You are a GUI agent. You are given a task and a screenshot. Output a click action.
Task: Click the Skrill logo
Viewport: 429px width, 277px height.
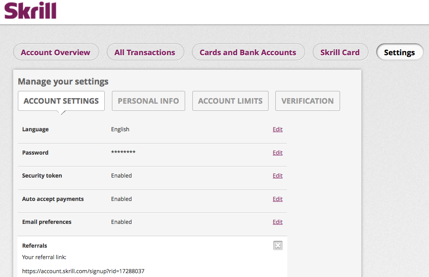30,11
